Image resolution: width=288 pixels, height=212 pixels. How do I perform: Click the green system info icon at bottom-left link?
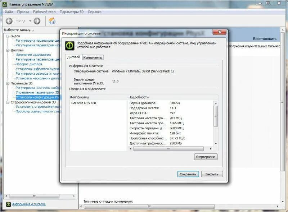[x=8, y=204]
